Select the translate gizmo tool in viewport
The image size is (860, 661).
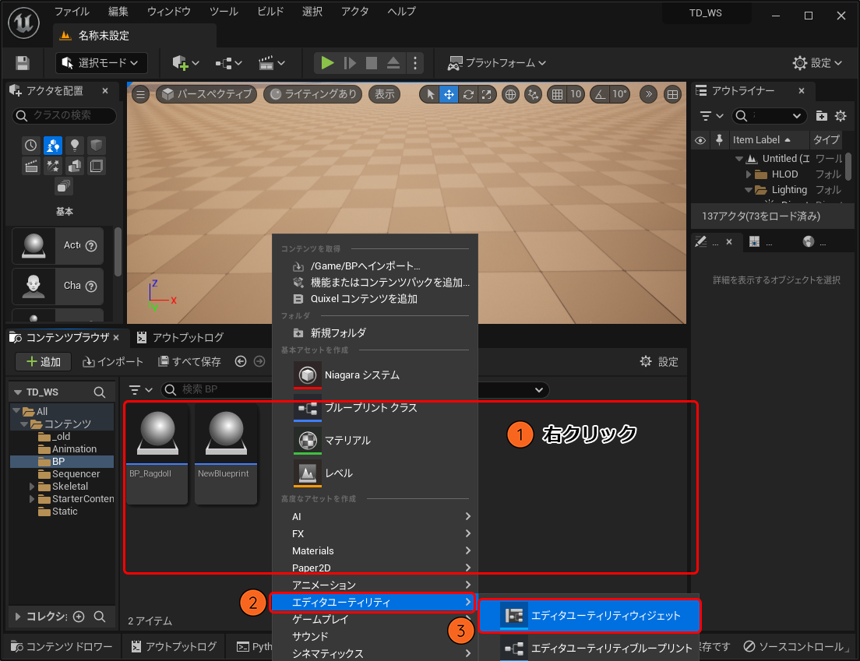tap(449, 94)
